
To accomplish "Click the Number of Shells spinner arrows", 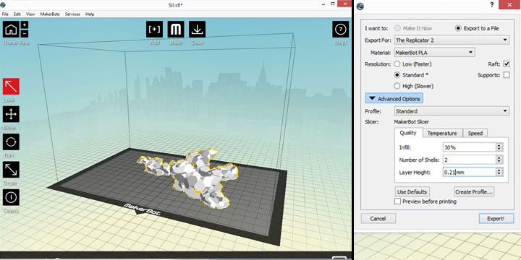I will (x=499, y=160).
